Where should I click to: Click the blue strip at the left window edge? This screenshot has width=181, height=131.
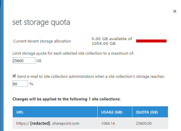1,65
